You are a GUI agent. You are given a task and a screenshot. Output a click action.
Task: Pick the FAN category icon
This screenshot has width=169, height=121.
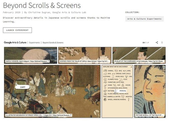click(126, 76)
